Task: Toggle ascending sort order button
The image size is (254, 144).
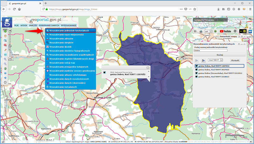Action: (x=196, y=60)
